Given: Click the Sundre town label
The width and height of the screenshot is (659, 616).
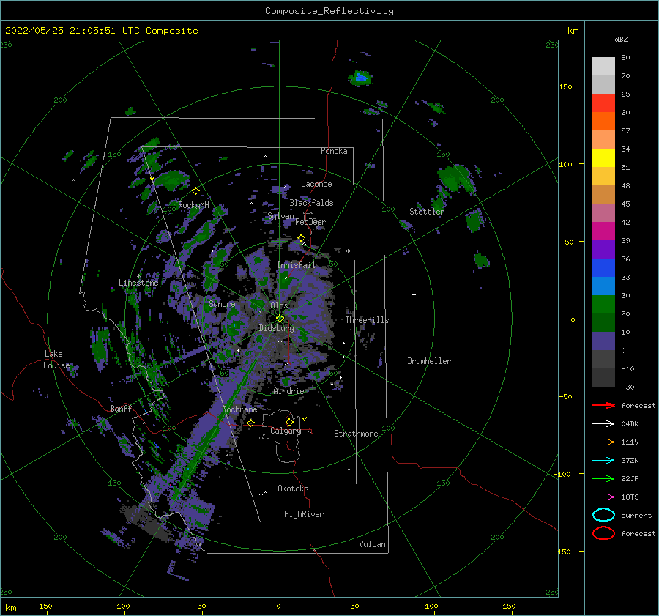Looking at the screenshot, I should 222,303.
